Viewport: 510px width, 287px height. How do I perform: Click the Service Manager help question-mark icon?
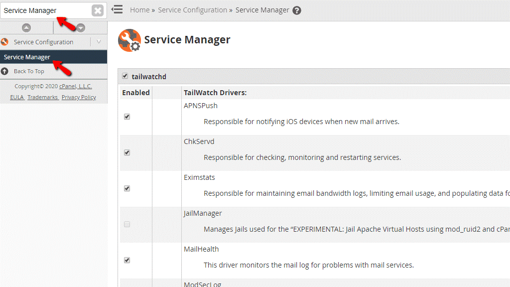pyautogui.click(x=296, y=9)
